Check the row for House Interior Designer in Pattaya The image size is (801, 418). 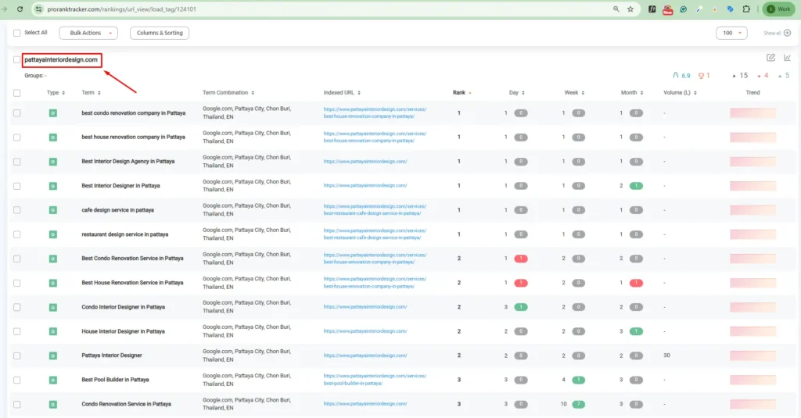point(17,331)
